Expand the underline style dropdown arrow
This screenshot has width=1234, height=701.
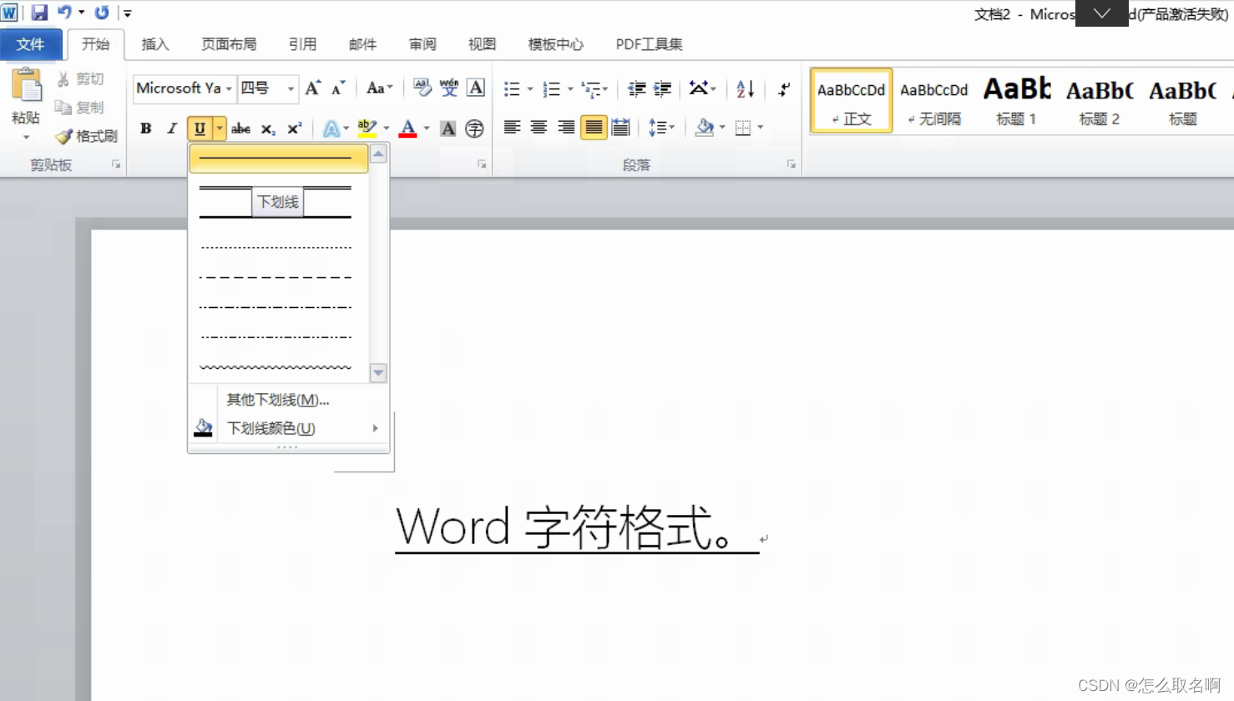coord(220,129)
